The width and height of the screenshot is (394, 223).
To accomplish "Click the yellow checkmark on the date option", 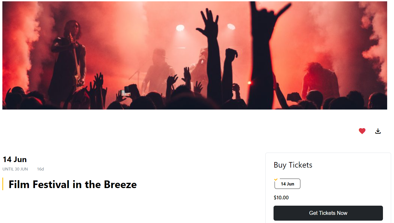I will pyautogui.click(x=276, y=179).
